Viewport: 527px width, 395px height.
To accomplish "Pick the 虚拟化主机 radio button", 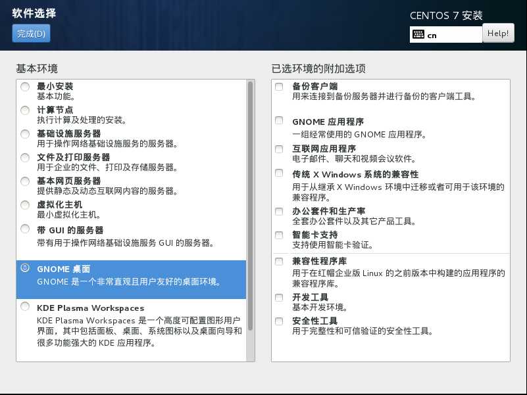I will click(x=25, y=205).
